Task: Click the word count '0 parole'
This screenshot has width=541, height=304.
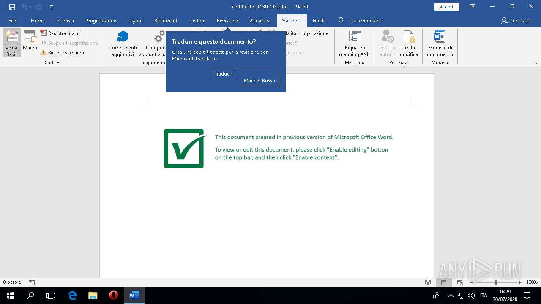Action: coord(12,282)
